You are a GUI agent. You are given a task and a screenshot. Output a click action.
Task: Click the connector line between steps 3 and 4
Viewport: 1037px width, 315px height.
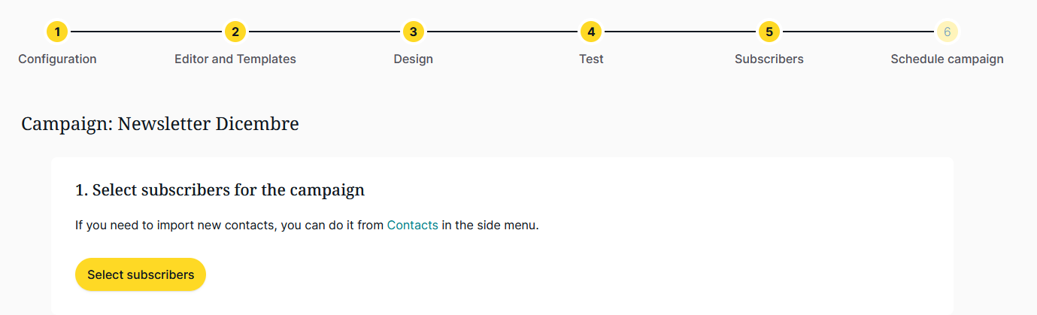502,32
